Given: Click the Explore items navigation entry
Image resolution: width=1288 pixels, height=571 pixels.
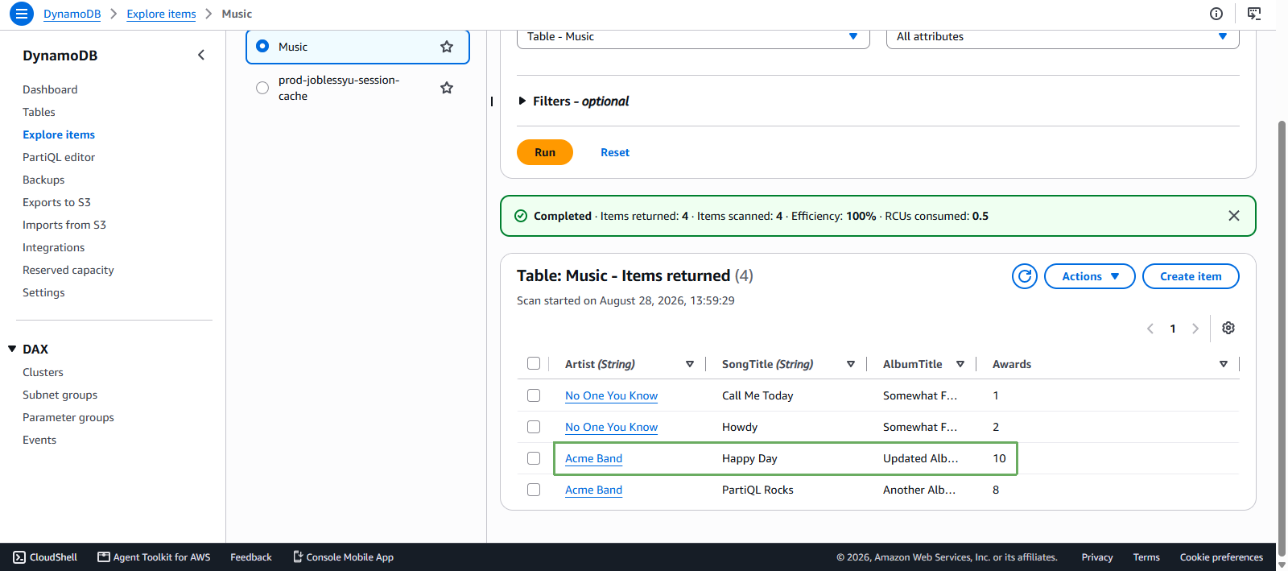Looking at the screenshot, I should point(59,134).
